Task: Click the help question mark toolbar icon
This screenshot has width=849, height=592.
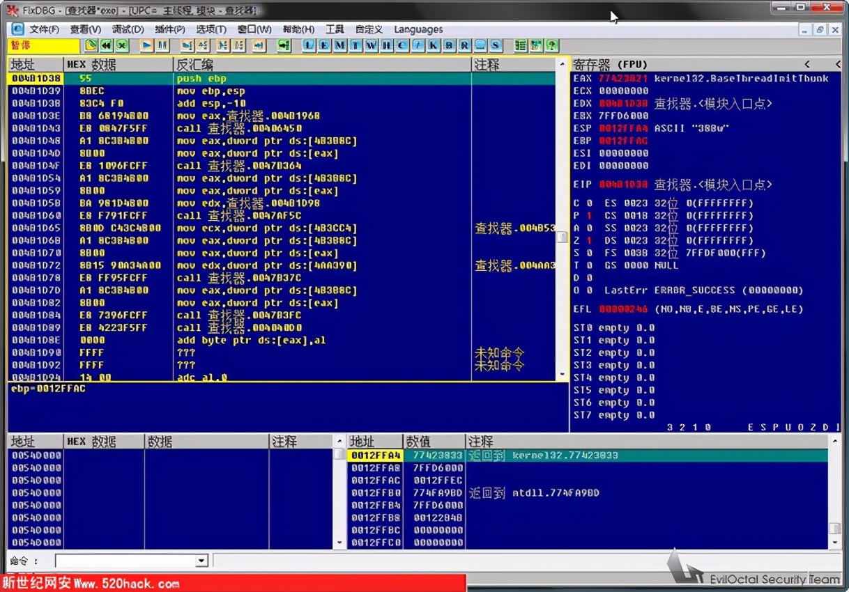Action: 551,45
